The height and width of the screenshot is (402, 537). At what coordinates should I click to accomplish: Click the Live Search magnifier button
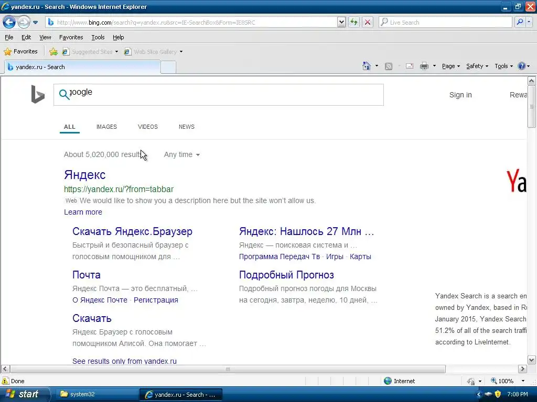click(x=520, y=22)
